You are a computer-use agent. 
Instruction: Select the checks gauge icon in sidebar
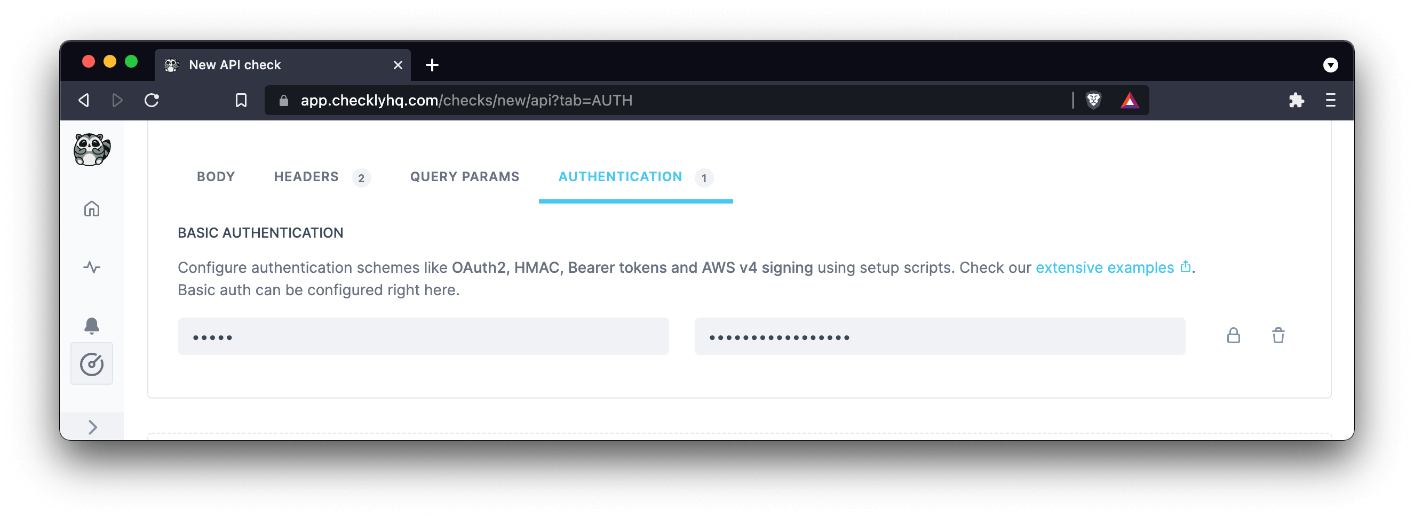coord(92,364)
